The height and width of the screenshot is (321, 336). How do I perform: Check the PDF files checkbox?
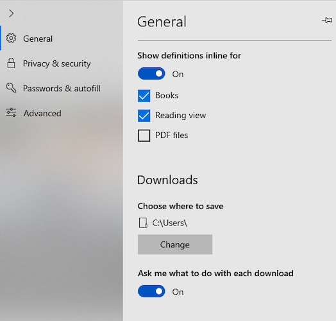click(144, 135)
